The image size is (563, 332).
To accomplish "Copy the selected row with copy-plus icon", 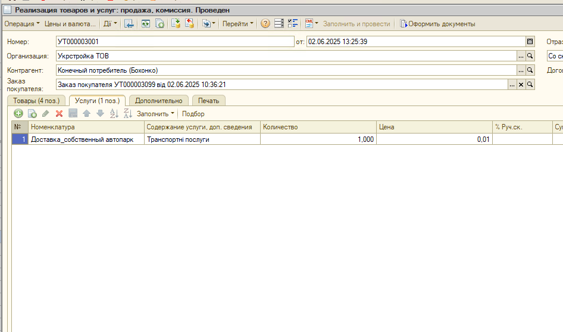I will [32, 114].
